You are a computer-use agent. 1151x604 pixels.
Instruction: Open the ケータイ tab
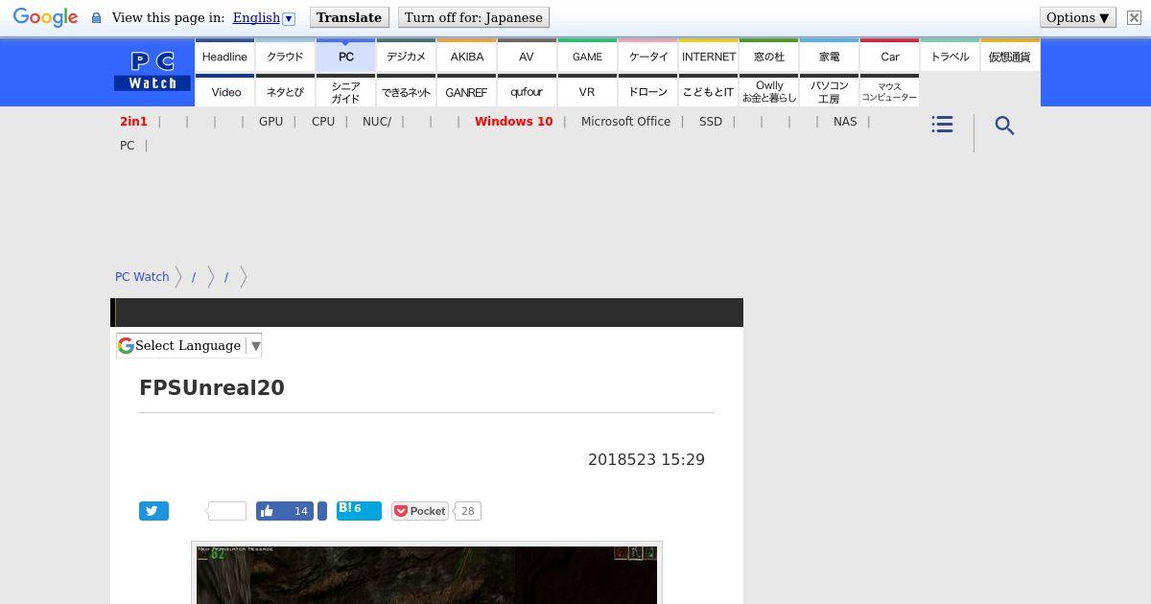click(x=647, y=57)
